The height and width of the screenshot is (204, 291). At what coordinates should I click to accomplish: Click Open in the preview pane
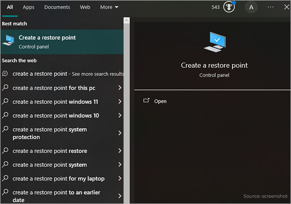coord(160,101)
